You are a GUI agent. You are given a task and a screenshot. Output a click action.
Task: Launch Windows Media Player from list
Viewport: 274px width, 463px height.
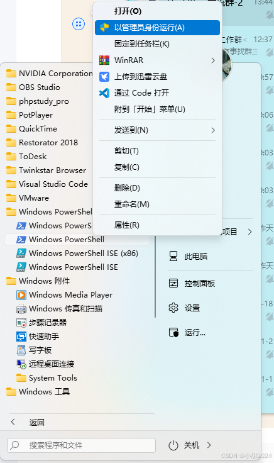click(65, 294)
